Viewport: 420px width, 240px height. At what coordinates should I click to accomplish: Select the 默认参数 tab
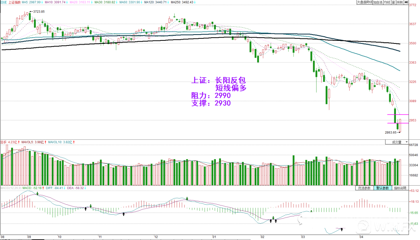tap(381, 188)
